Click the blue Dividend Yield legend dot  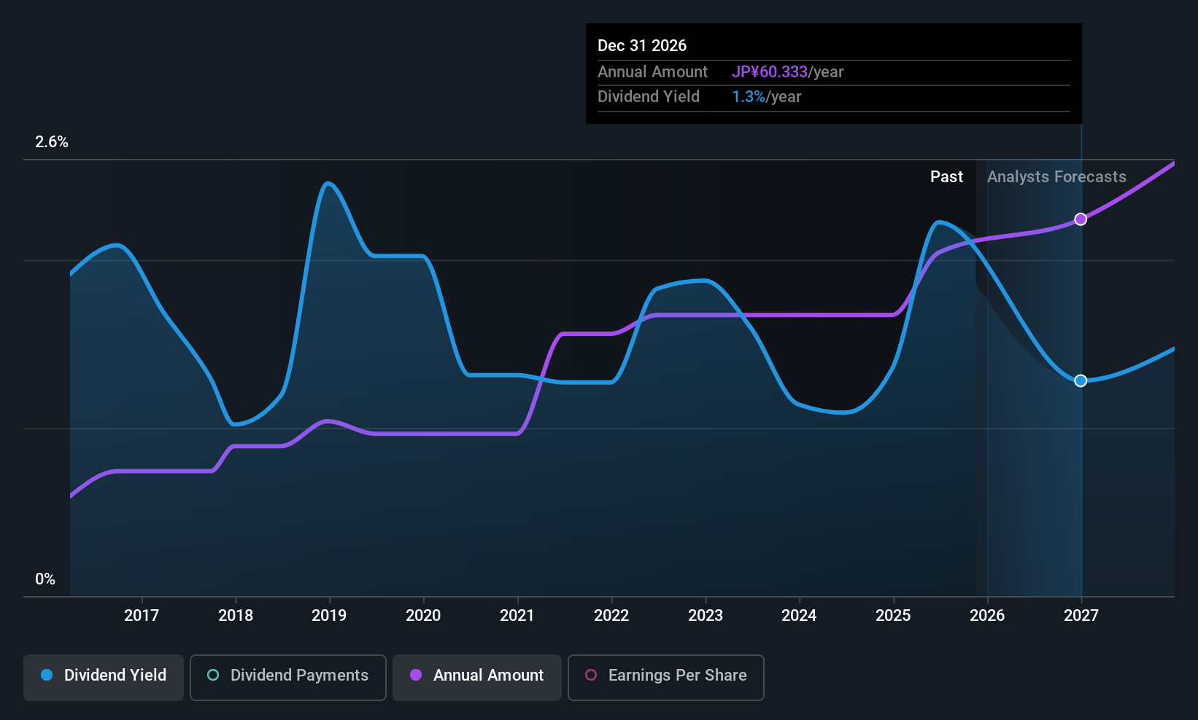click(x=47, y=675)
